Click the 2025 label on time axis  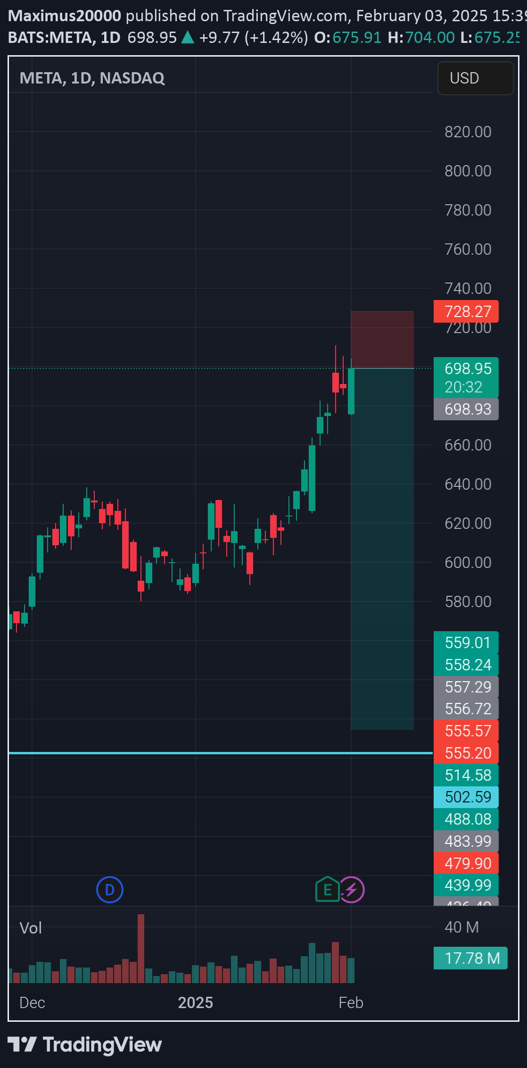[195, 1002]
